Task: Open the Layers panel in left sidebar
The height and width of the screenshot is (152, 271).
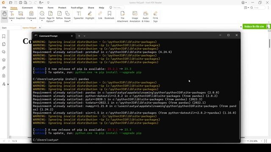Action: [4, 60]
